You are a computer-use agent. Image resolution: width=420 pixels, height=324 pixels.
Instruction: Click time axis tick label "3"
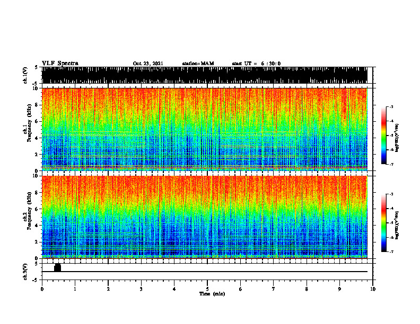(x=141, y=289)
